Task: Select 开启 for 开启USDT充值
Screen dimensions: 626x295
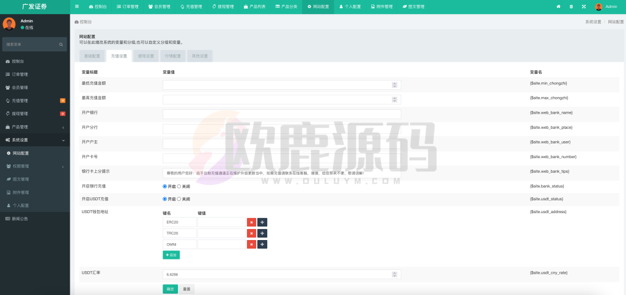Action: (164, 199)
